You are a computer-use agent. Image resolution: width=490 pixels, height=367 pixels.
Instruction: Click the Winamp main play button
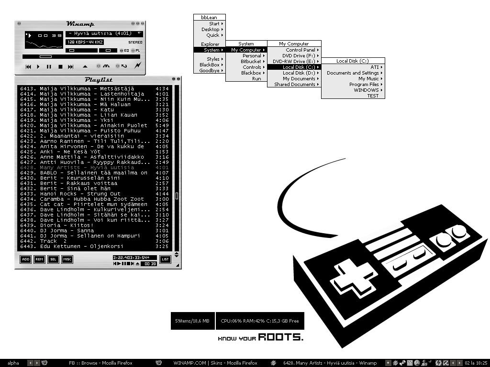(x=38, y=66)
